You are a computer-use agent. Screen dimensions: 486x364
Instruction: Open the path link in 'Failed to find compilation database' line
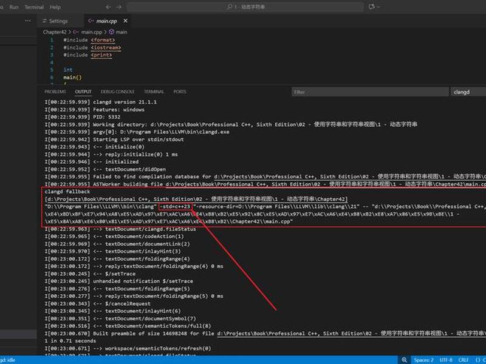[x=350, y=177]
